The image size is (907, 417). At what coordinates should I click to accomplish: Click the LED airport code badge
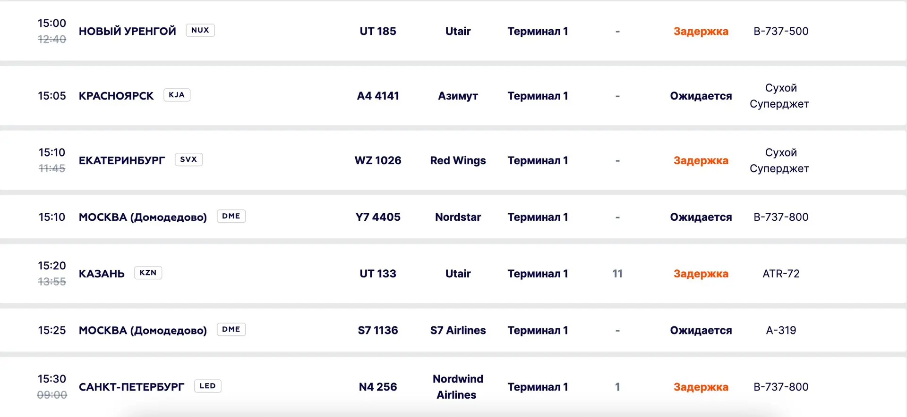[207, 386]
